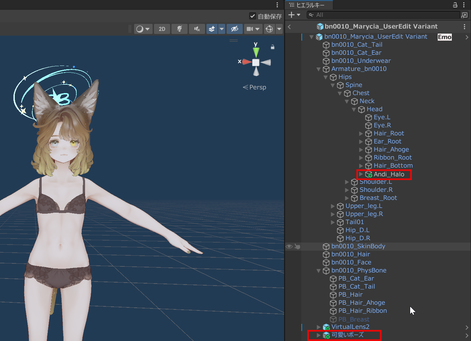Select Hip_D.L bone
Screen dimensions: 471x341
(357, 230)
